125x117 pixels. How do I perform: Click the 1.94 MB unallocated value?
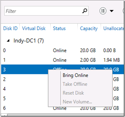point(112,60)
